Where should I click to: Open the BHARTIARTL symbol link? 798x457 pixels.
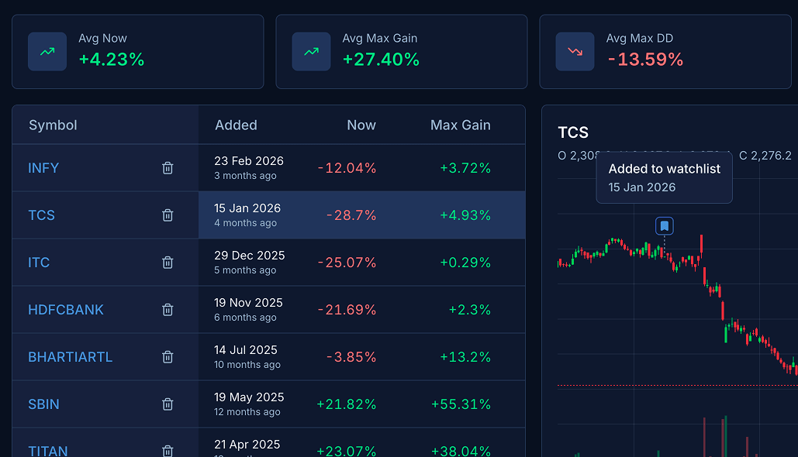click(x=71, y=357)
